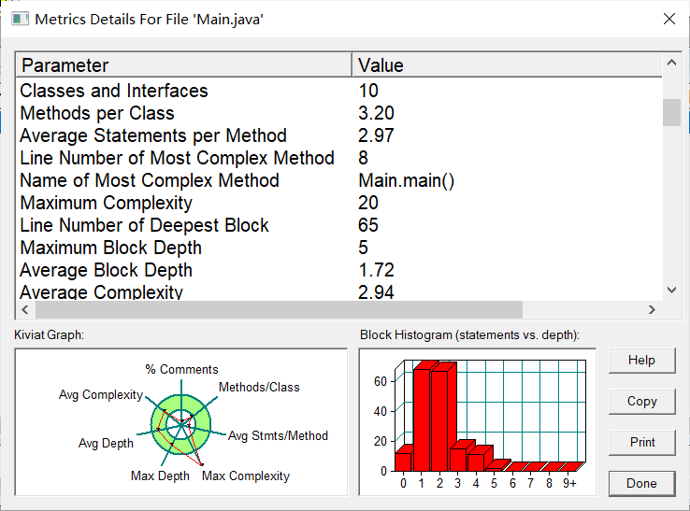Click the 'Max Complexity' Kiviat label

(x=246, y=476)
